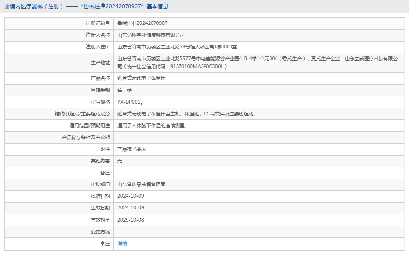This screenshot has height=253, width=409.
Task: Click the 变更情况 row label
Action: click(x=100, y=231)
